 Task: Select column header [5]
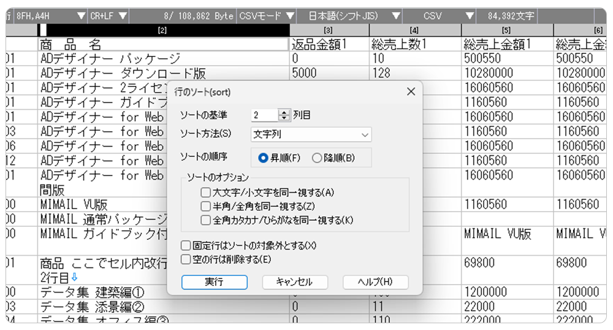(506, 30)
